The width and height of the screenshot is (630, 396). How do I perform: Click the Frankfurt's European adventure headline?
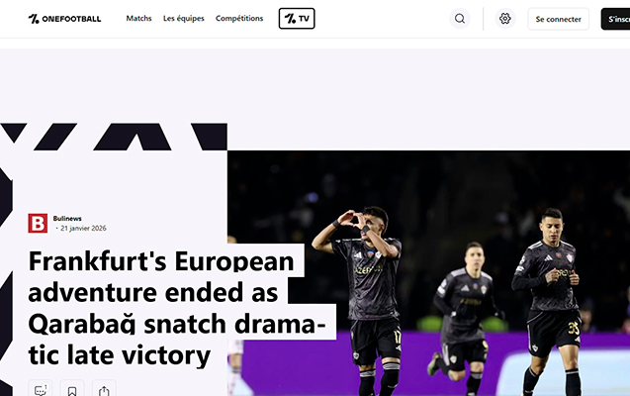pos(176,308)
